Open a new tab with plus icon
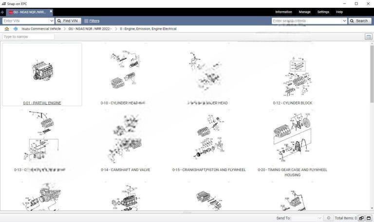This screenshot has height=222, width=374. point(2,12)
